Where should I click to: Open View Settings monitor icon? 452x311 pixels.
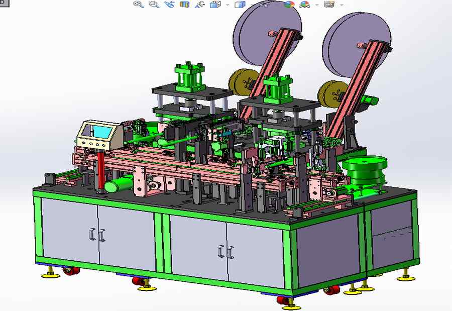coord(329,5)
